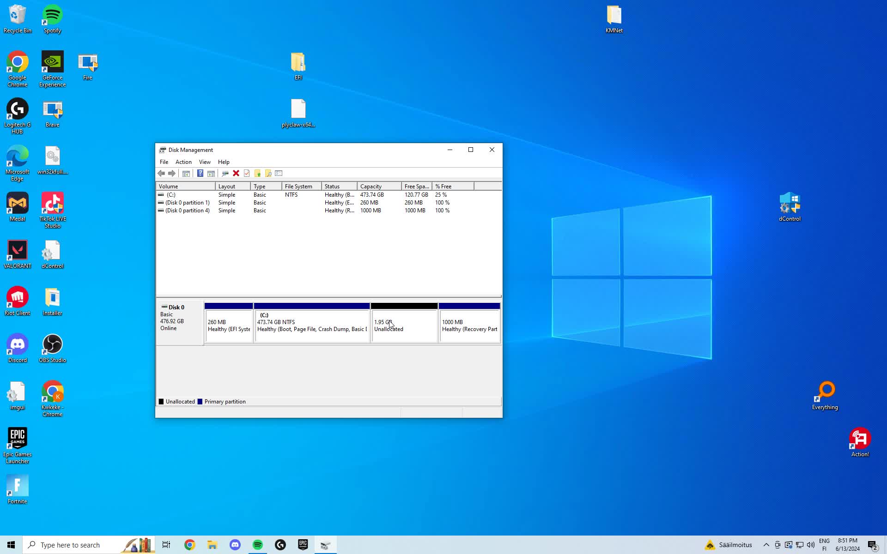Expand hidden icons in system tray

click(x=766, y=545)
